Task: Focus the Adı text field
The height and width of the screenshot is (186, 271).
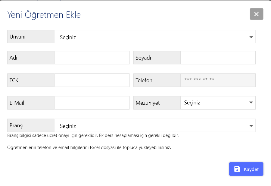Action: [x=92, y=58]
